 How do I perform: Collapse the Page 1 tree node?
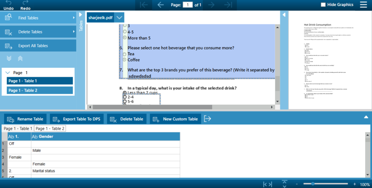(8, 73)
